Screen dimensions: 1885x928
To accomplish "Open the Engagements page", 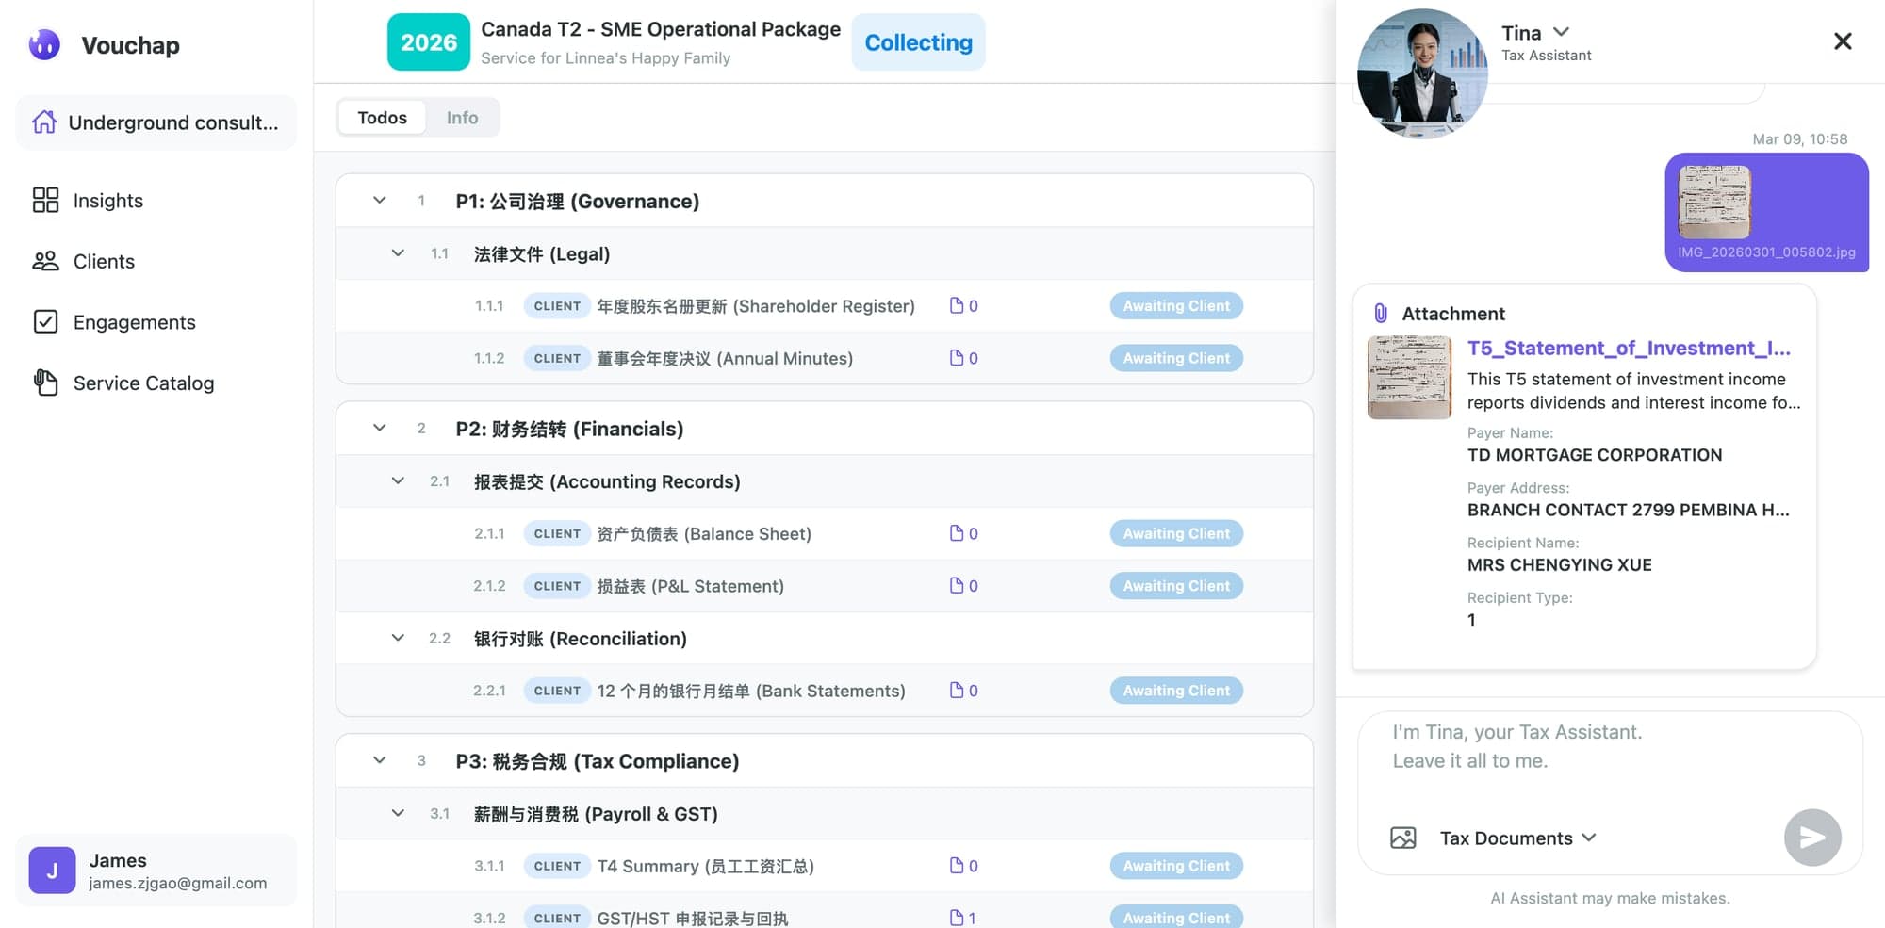I will click(x=134, y=322).
